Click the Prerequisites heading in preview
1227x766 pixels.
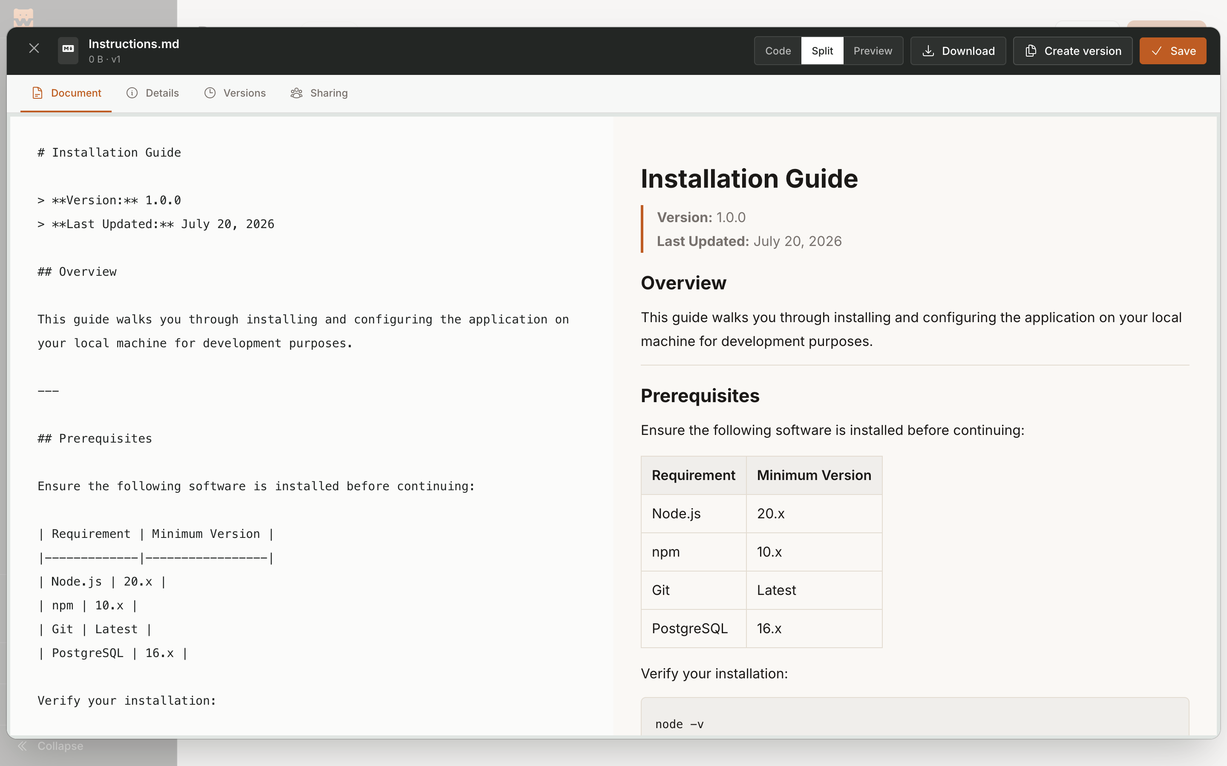point(700,396)
